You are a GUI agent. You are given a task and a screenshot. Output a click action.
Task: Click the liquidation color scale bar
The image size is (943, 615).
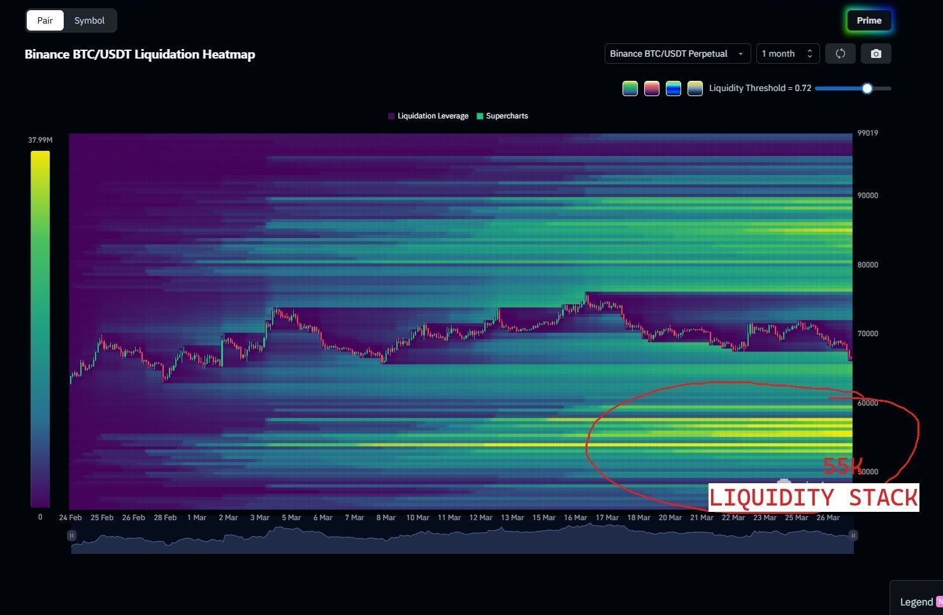pyautogui.click(x=40, y=329)
